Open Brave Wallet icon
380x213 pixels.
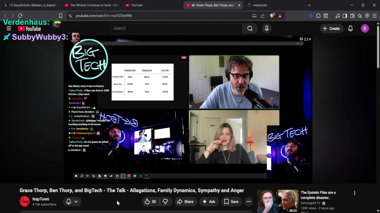352,16
